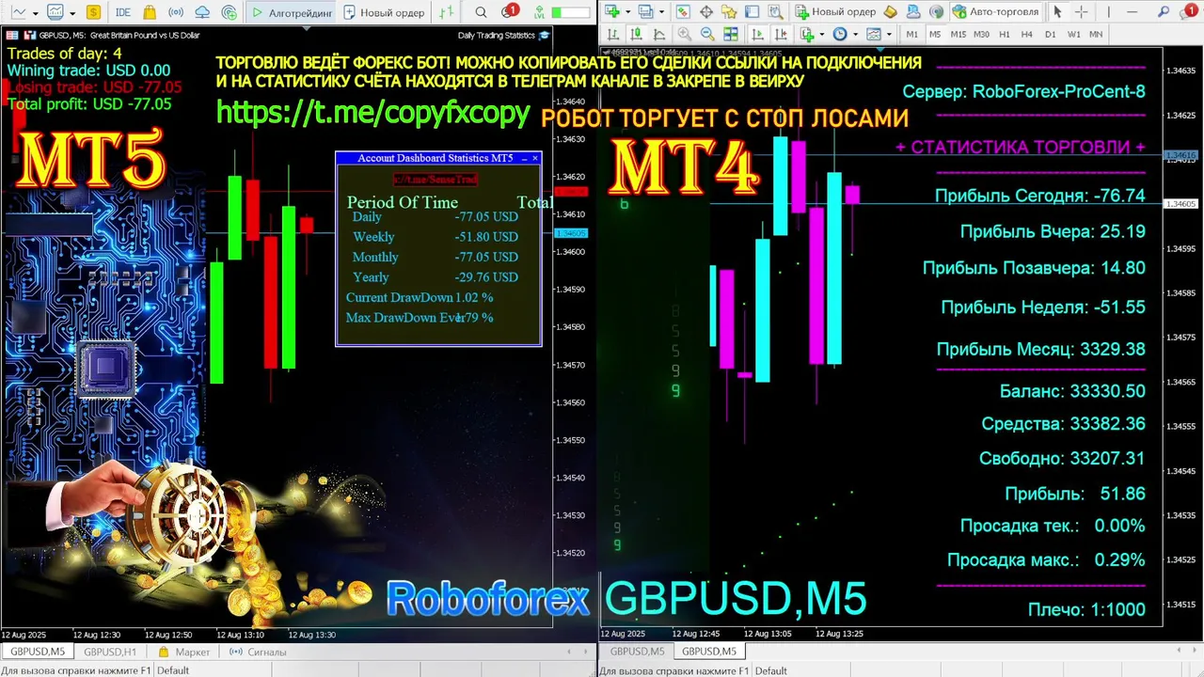
Task: Open the IDE MetaEditor in MT5
Action: coord(123,12)
